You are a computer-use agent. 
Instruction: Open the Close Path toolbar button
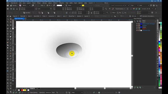coord(37,16)
